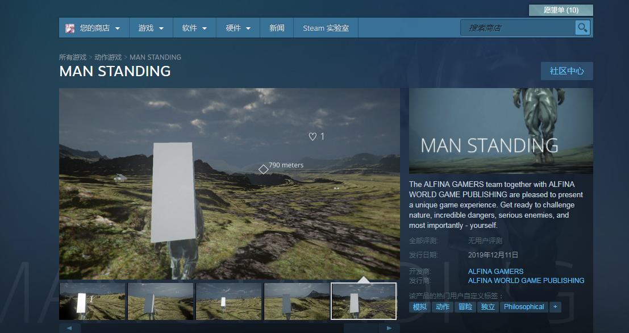Expand the 游戏 dropdown menu
The image size is (629, 333).
151,28
